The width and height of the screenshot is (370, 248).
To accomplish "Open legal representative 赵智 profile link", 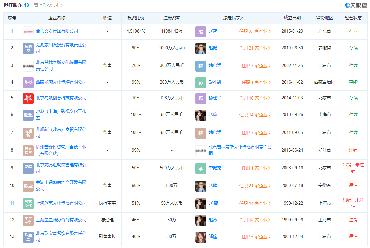I will click(x=212, y=31).
